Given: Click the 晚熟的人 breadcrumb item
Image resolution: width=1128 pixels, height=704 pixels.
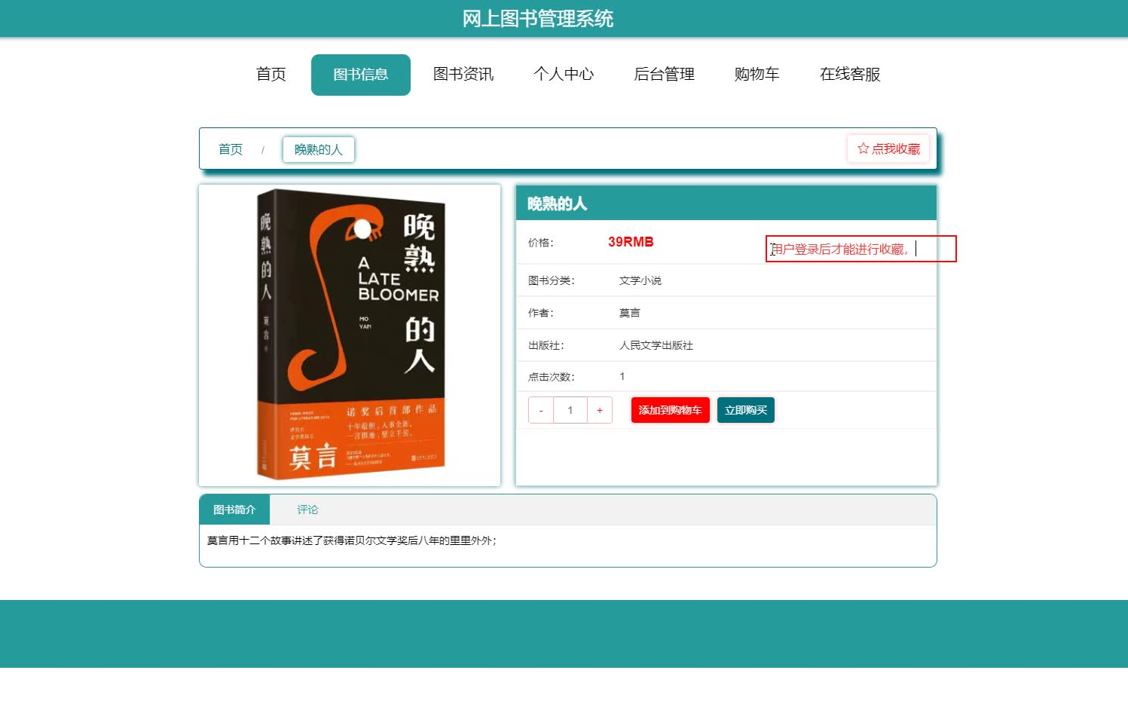Looking at the screenshot, I should tap(319, 149).
